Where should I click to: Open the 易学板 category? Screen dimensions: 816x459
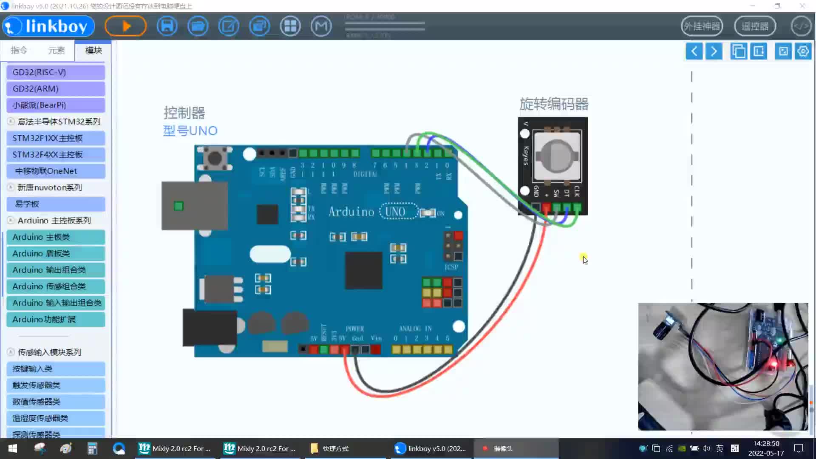point(56,204)
